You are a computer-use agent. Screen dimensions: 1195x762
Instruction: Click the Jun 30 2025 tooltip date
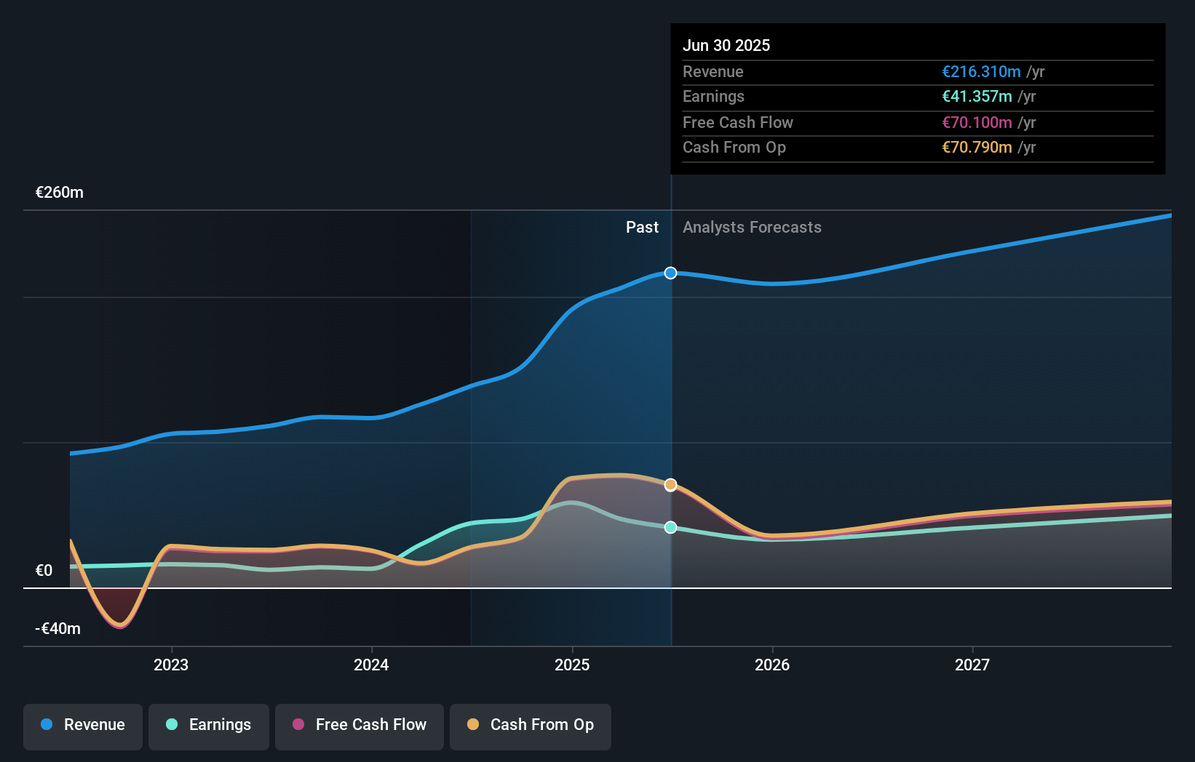click(x=726, y=45)
